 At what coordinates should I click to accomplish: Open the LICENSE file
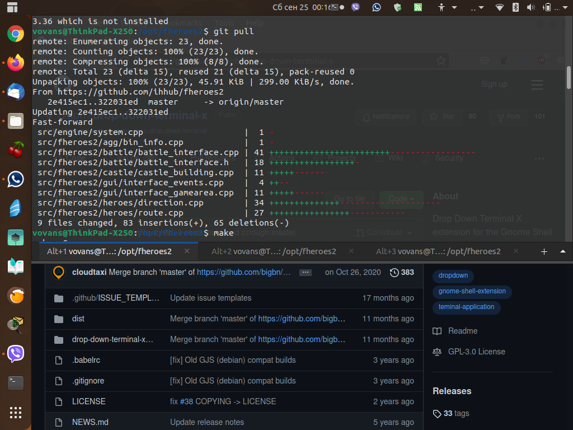point(89,401)
